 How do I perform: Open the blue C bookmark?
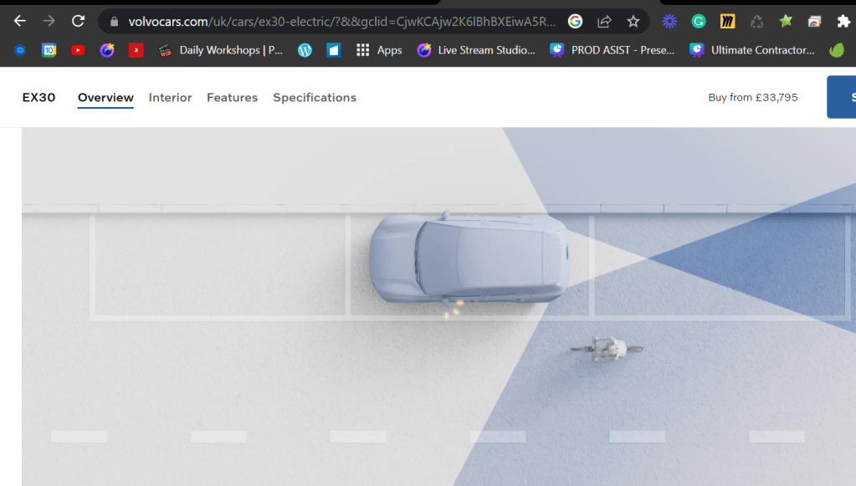(x=20, y=50)
